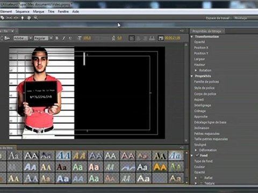Screen dimensions: 258x193
Task: Open the Fenêtre menu
Action: (x=63, y=11)
